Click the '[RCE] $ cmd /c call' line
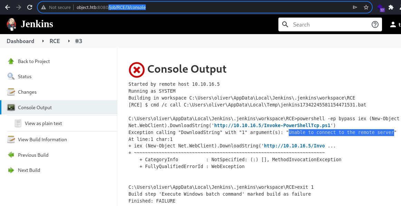The height and width of the screenshot is (206, 401). (x=247, y=105)
